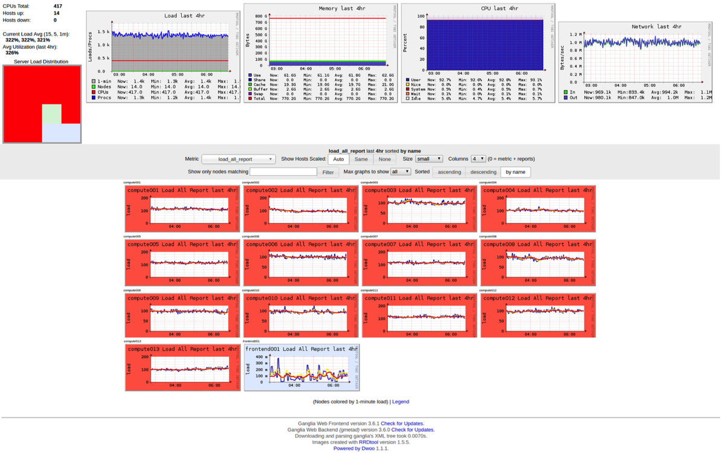Open the Legend link
Screen dimensions: 725x453
pyautogui.click(x=401, y=402)
